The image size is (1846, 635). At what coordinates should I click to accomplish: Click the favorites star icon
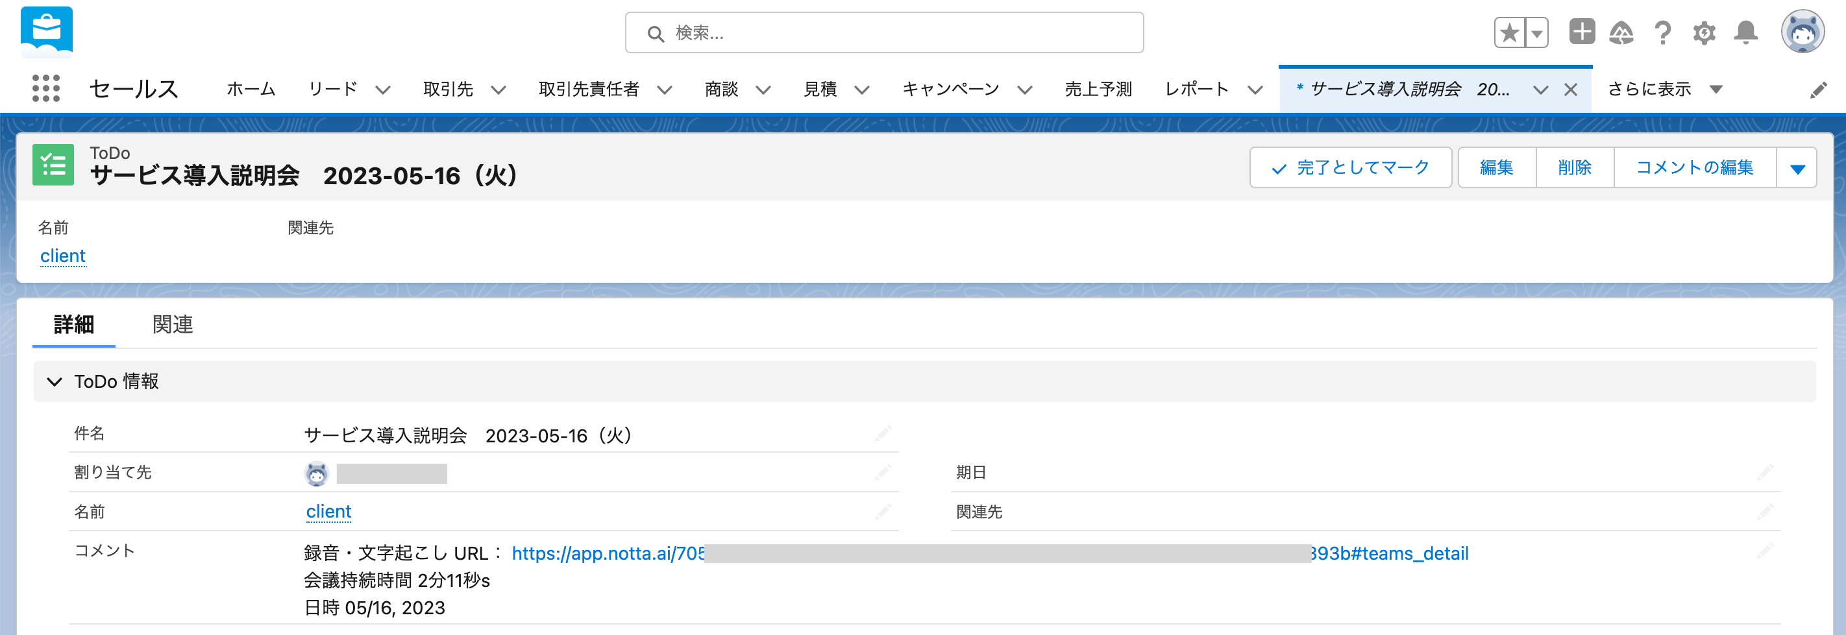click(x=1509, y=32)
